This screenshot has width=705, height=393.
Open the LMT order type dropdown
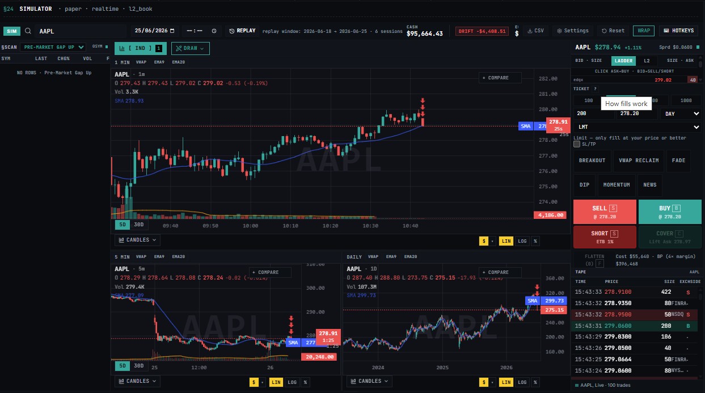tap(638, 127)
